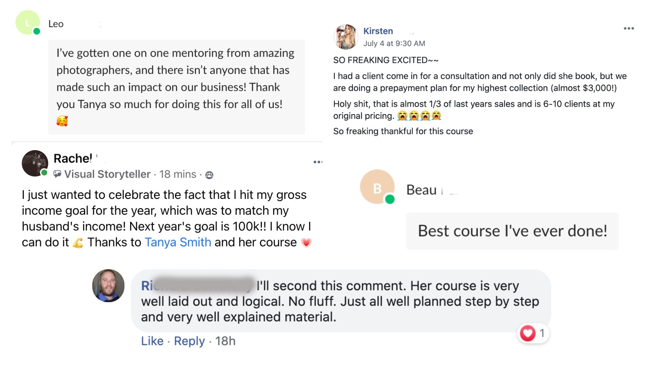Click the commenter's bearded profile photo
652x366 pixels.
(108, 286)
